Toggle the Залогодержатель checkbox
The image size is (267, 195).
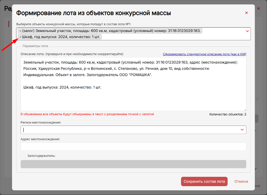coord(23,156)
